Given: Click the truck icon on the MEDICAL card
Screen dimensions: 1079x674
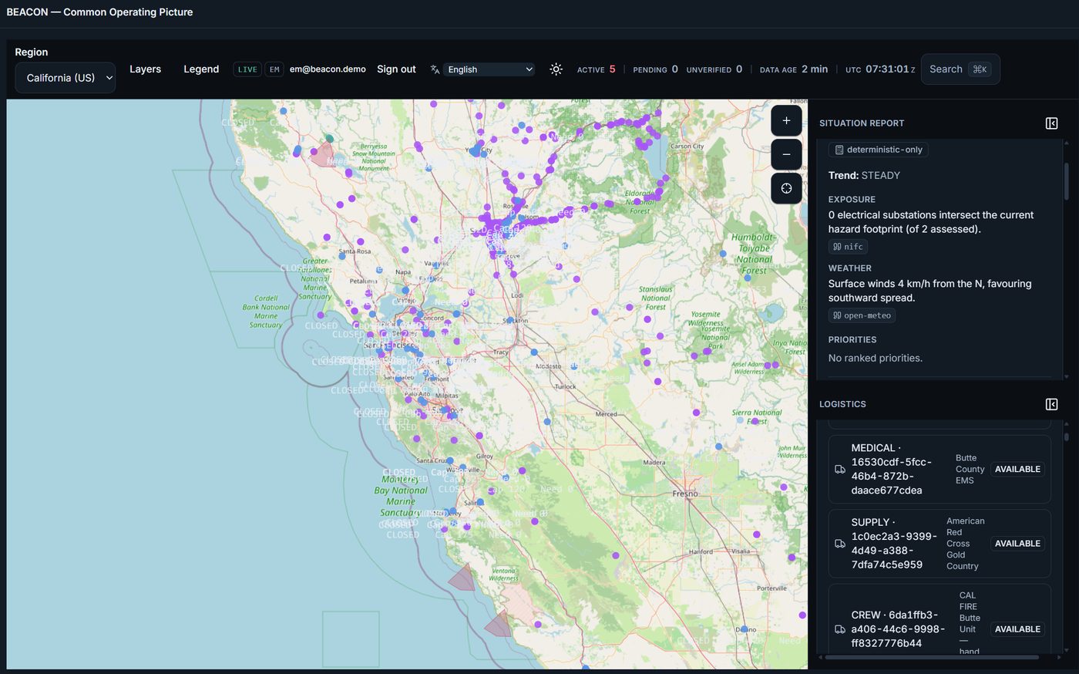Looking at the screenshot, I should click(x=840, y=469).
